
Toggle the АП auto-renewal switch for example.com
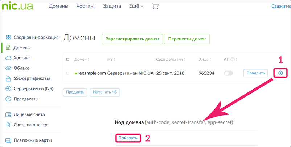pos(229,73)
